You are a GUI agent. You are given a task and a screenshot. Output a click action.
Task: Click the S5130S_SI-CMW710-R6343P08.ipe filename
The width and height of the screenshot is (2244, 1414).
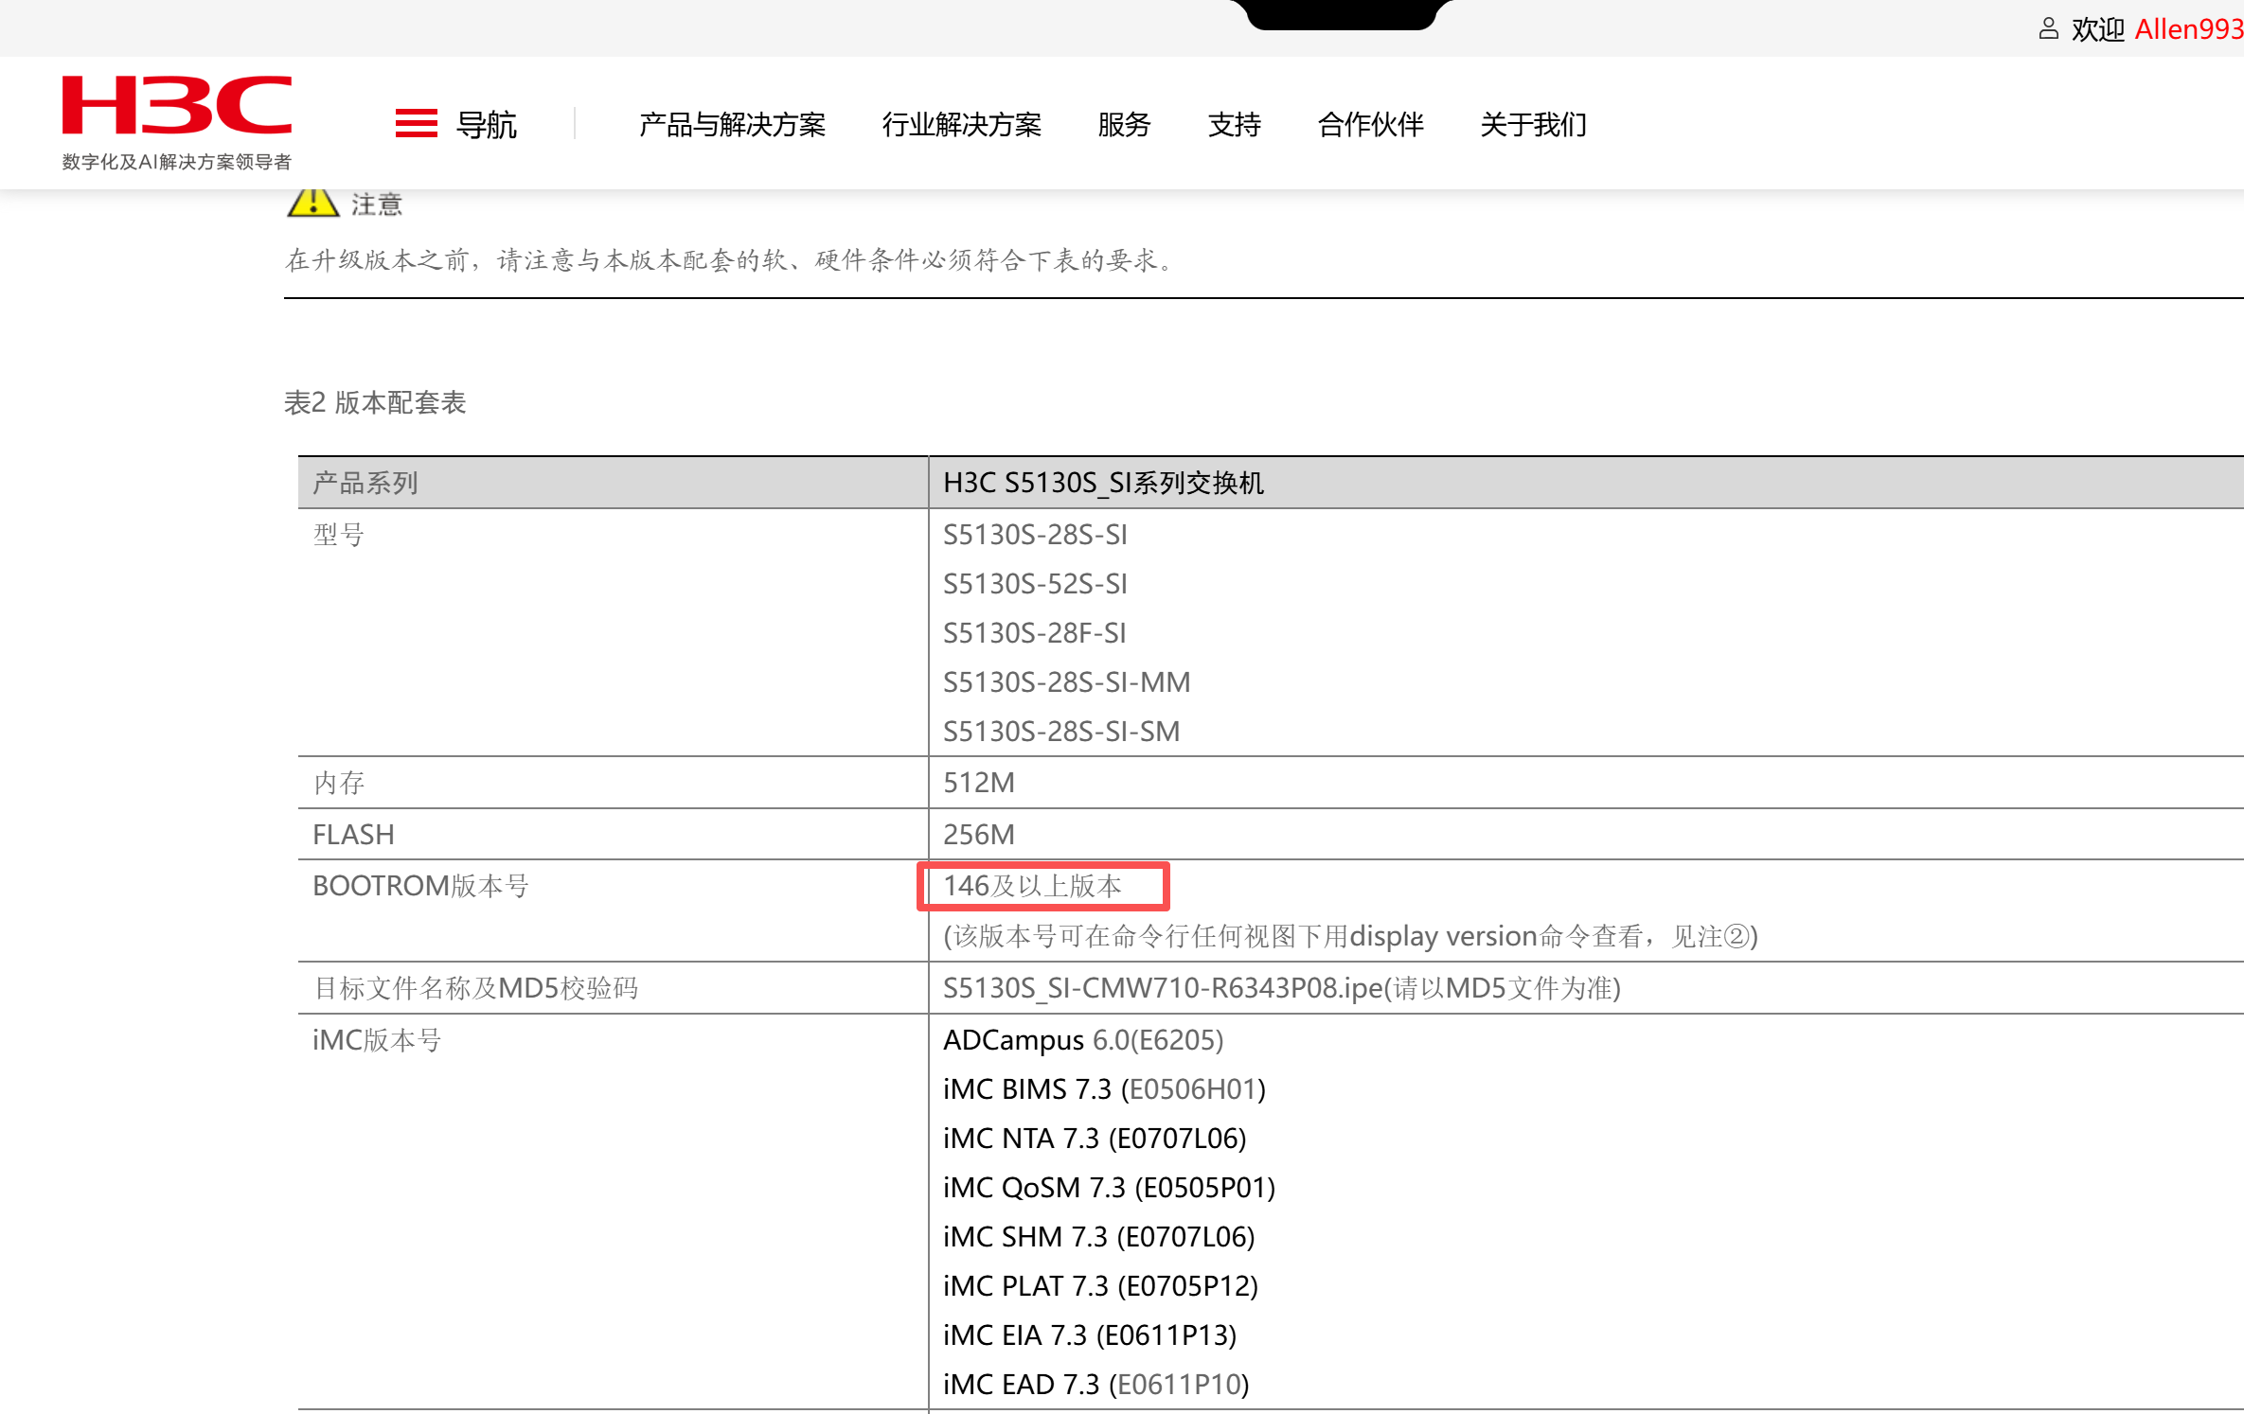[x=1163, y=988]
